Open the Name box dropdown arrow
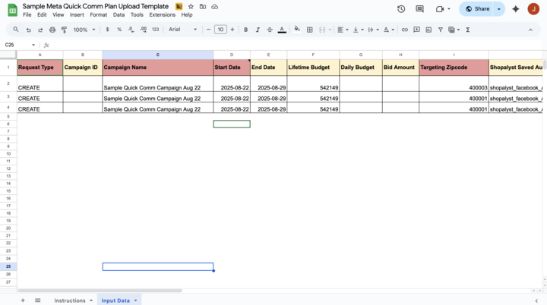 pyautogui.click(x=33, y=45)
